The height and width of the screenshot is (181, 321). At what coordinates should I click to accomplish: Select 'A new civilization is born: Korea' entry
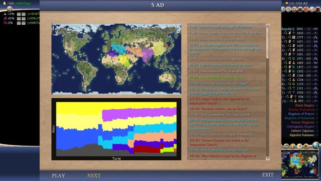pyautogui.click(x=216, y=78)
